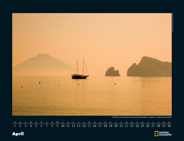Choose date 19 on the calendar

110,126
